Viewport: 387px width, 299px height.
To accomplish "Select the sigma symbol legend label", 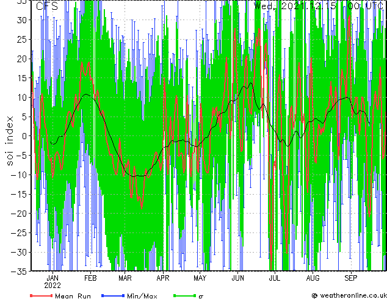I will [201, 297].
